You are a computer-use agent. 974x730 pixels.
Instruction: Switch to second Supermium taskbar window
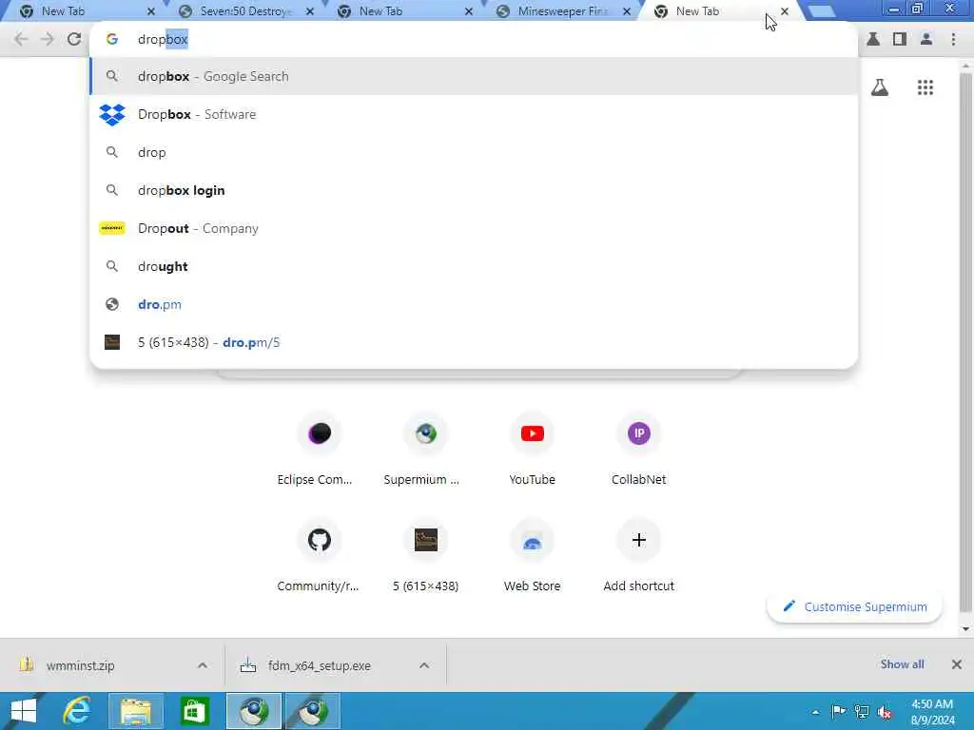point(312,711)
